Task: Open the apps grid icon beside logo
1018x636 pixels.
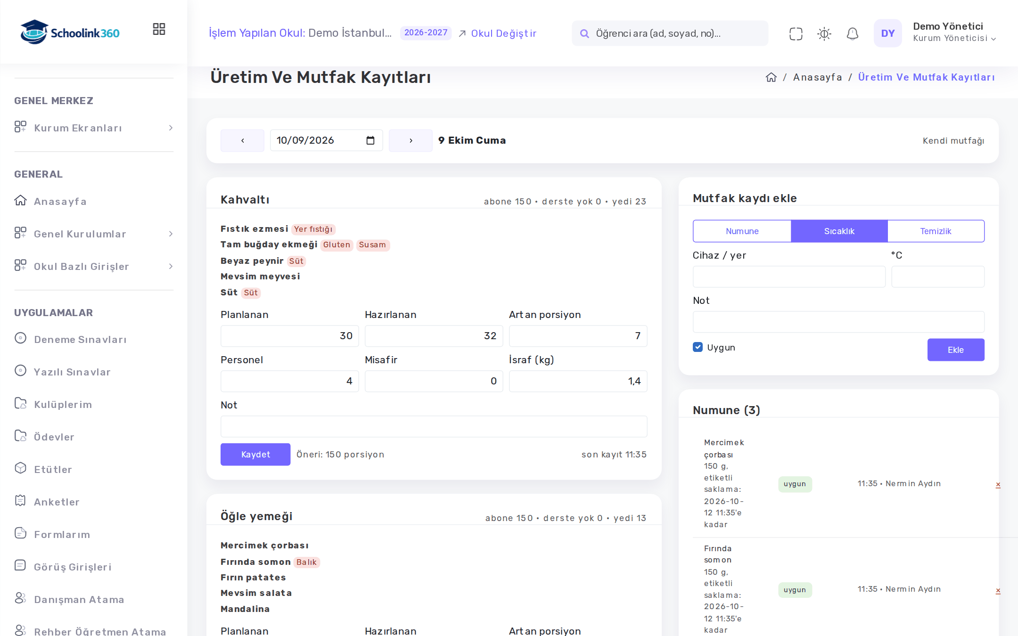Action: coord(159,29)
